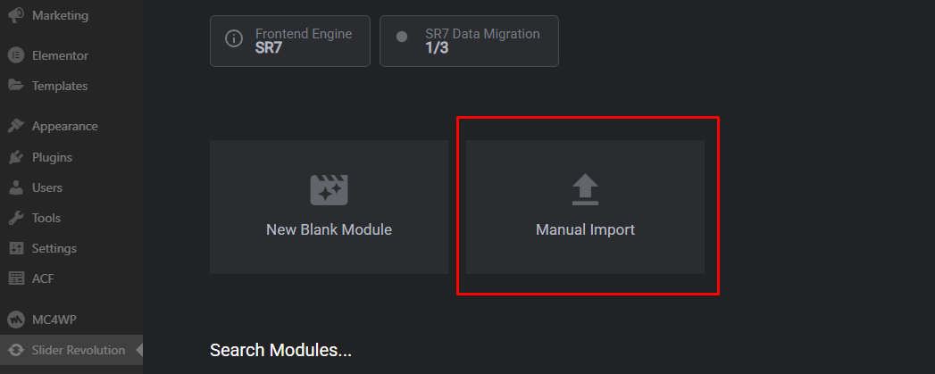Click the ACF grid icon
Image resolution: width=935 pixels, height=374 pixels.
15,278
